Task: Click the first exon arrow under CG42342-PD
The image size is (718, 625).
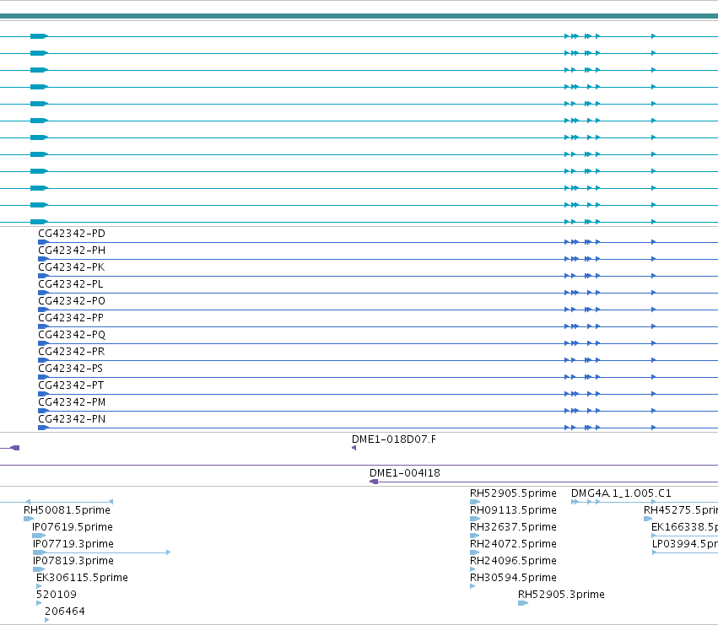Action: coord(44,242)
